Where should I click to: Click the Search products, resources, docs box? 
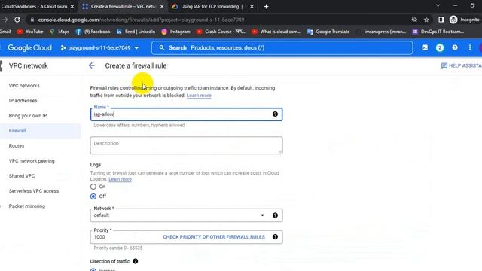coord(282,48)
